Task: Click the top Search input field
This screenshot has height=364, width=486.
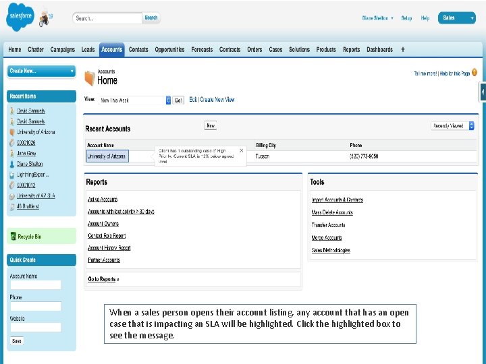Action: tap(107, 18)
